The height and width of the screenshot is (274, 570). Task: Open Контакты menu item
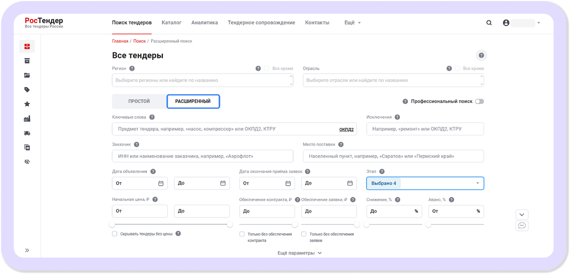pos(317,22)
